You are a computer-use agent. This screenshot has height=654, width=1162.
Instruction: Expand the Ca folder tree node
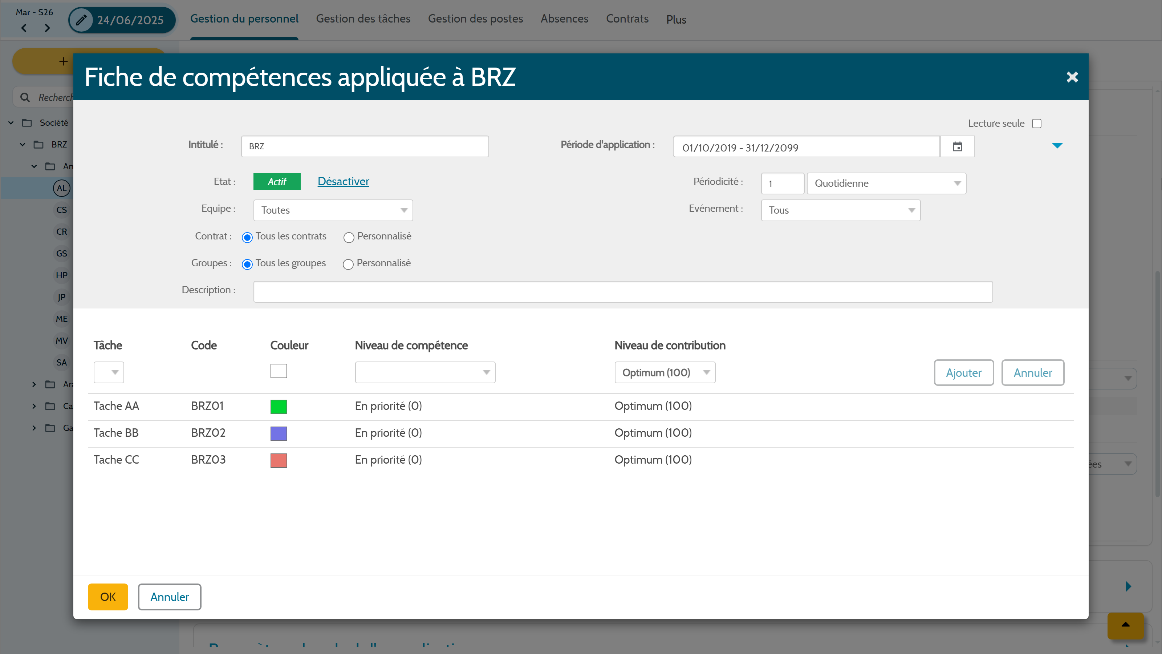pyautogui.click(x=34, y=406)
